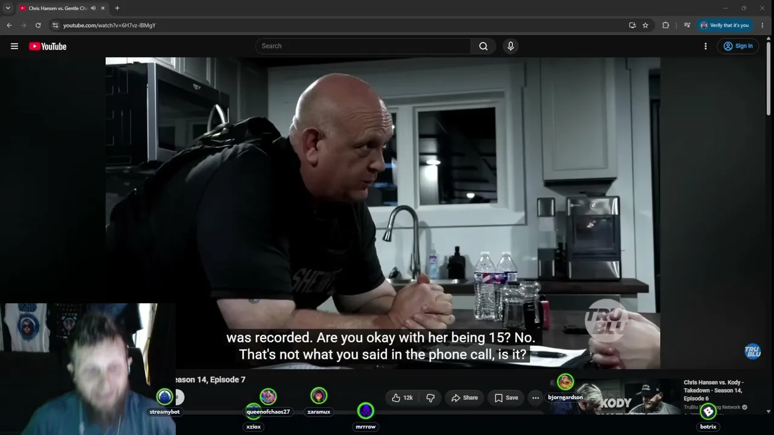Image resolution: width=774 pixels, height=435 pixels.
Task: Go to YouTube home via logo
Action: click(48, 46)
